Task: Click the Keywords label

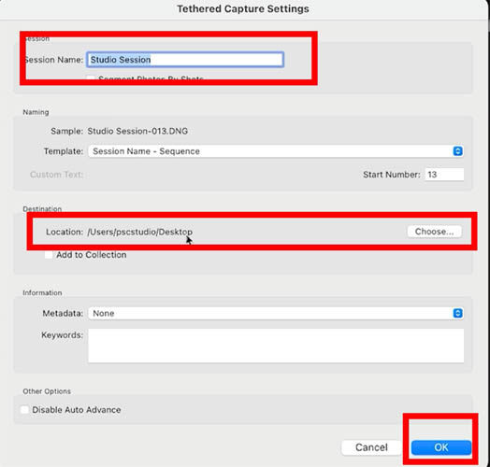Action: 63,335
